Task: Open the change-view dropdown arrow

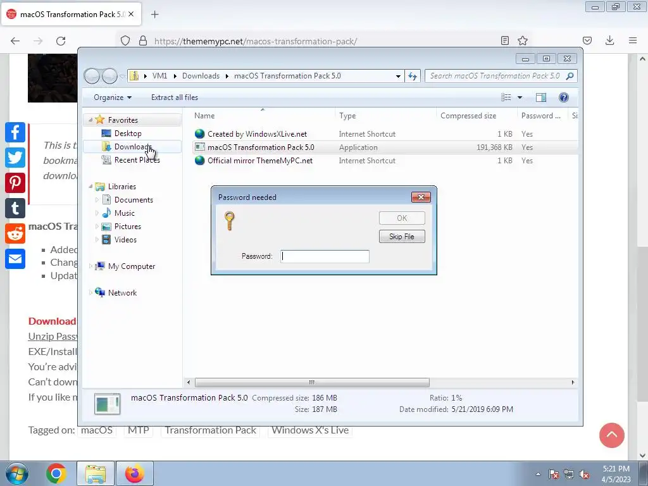Action: tap(520, 97)
